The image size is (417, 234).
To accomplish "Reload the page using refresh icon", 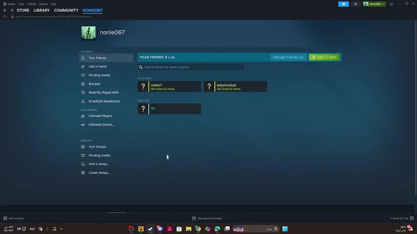I will (x=5, y=17).
